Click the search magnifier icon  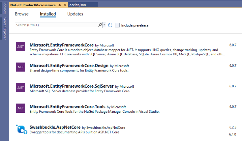click(100, 25)
